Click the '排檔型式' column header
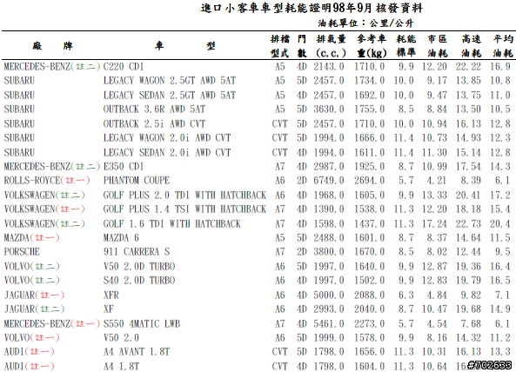 pyautogui.click(x=280, y=46)
